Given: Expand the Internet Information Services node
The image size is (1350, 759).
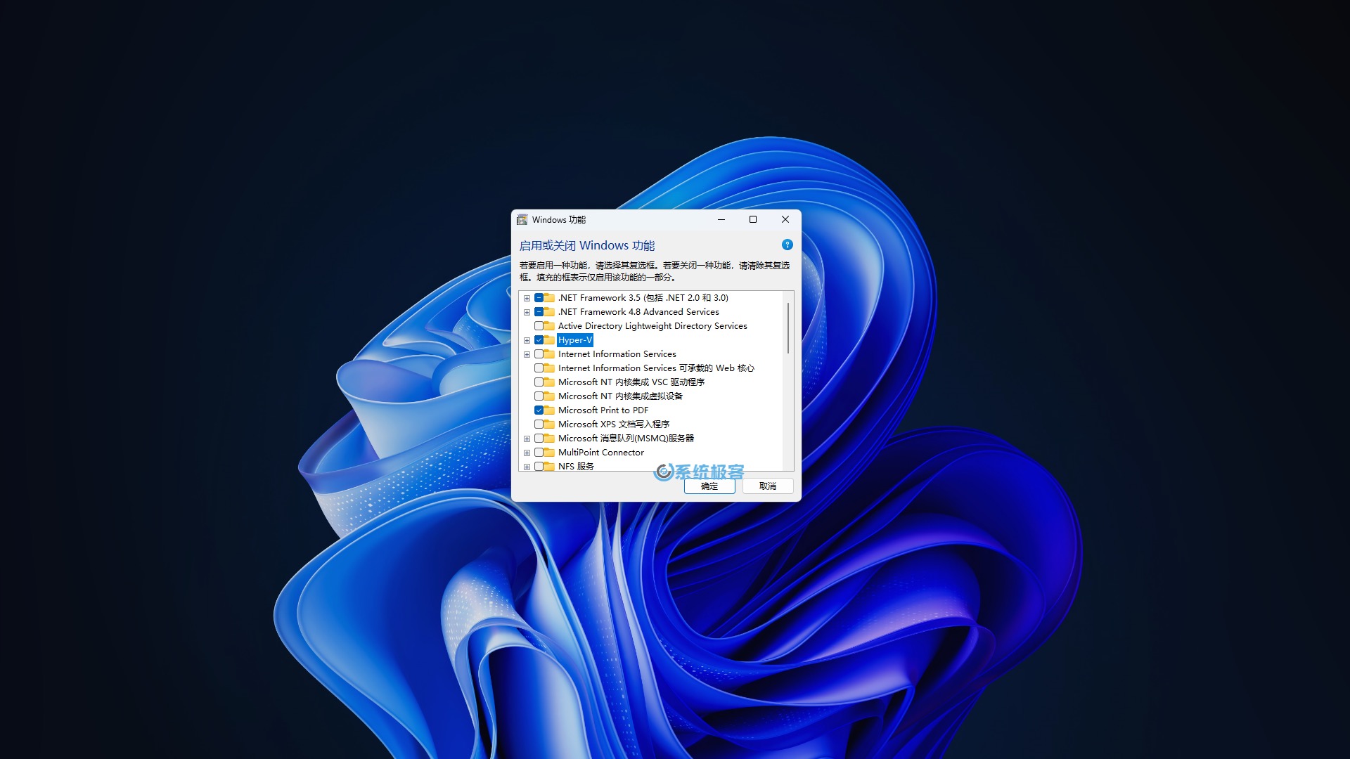Looking at the screenshot, I should tap(527, 354).
